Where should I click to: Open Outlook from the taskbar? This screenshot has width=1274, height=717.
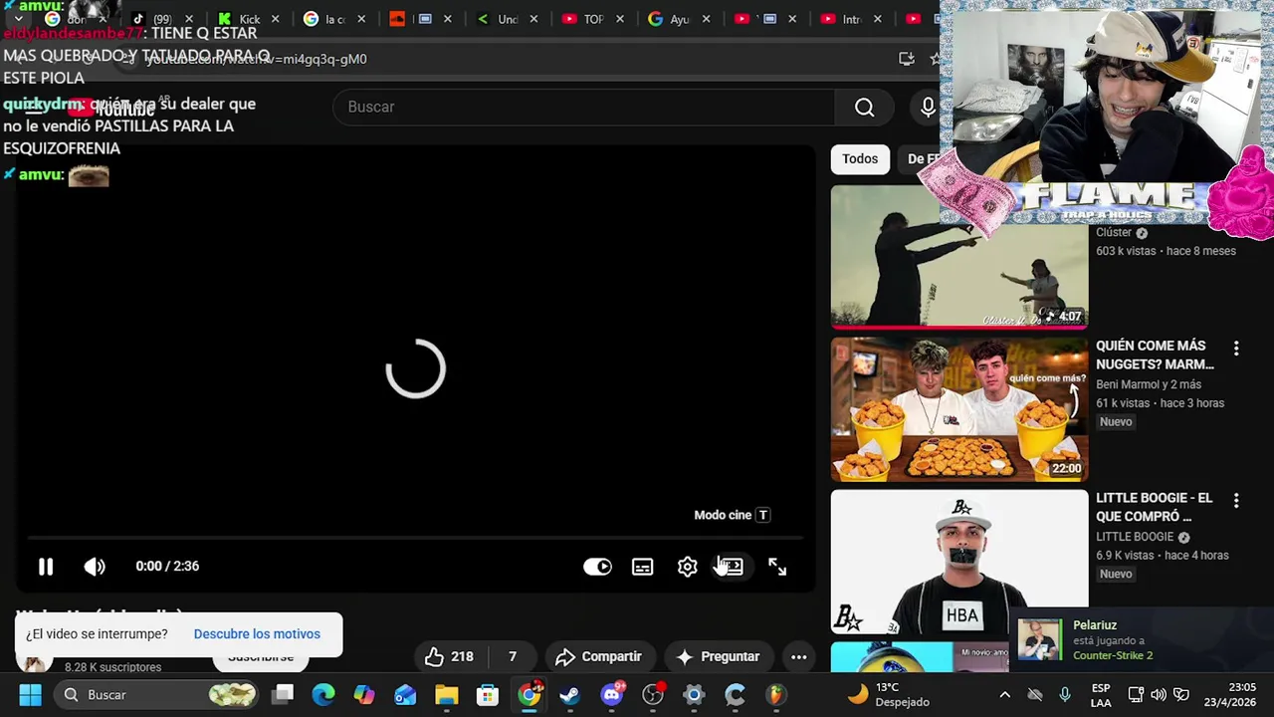[x=405, y=695]
